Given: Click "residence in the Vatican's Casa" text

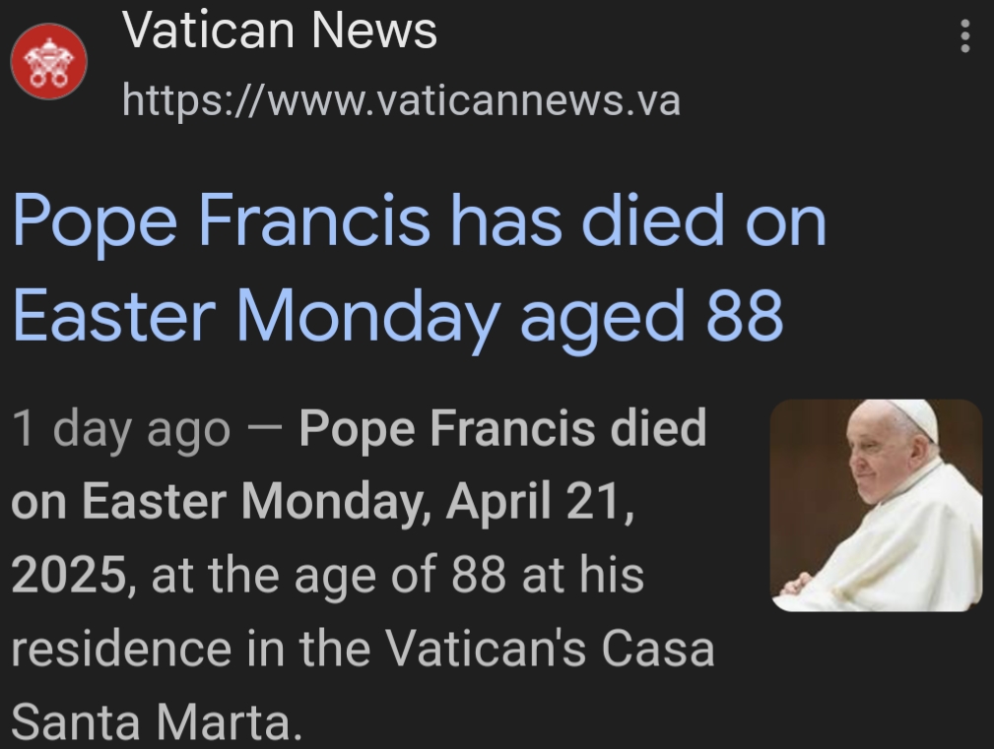Looking at the screenshot, I should pos(362,648).
